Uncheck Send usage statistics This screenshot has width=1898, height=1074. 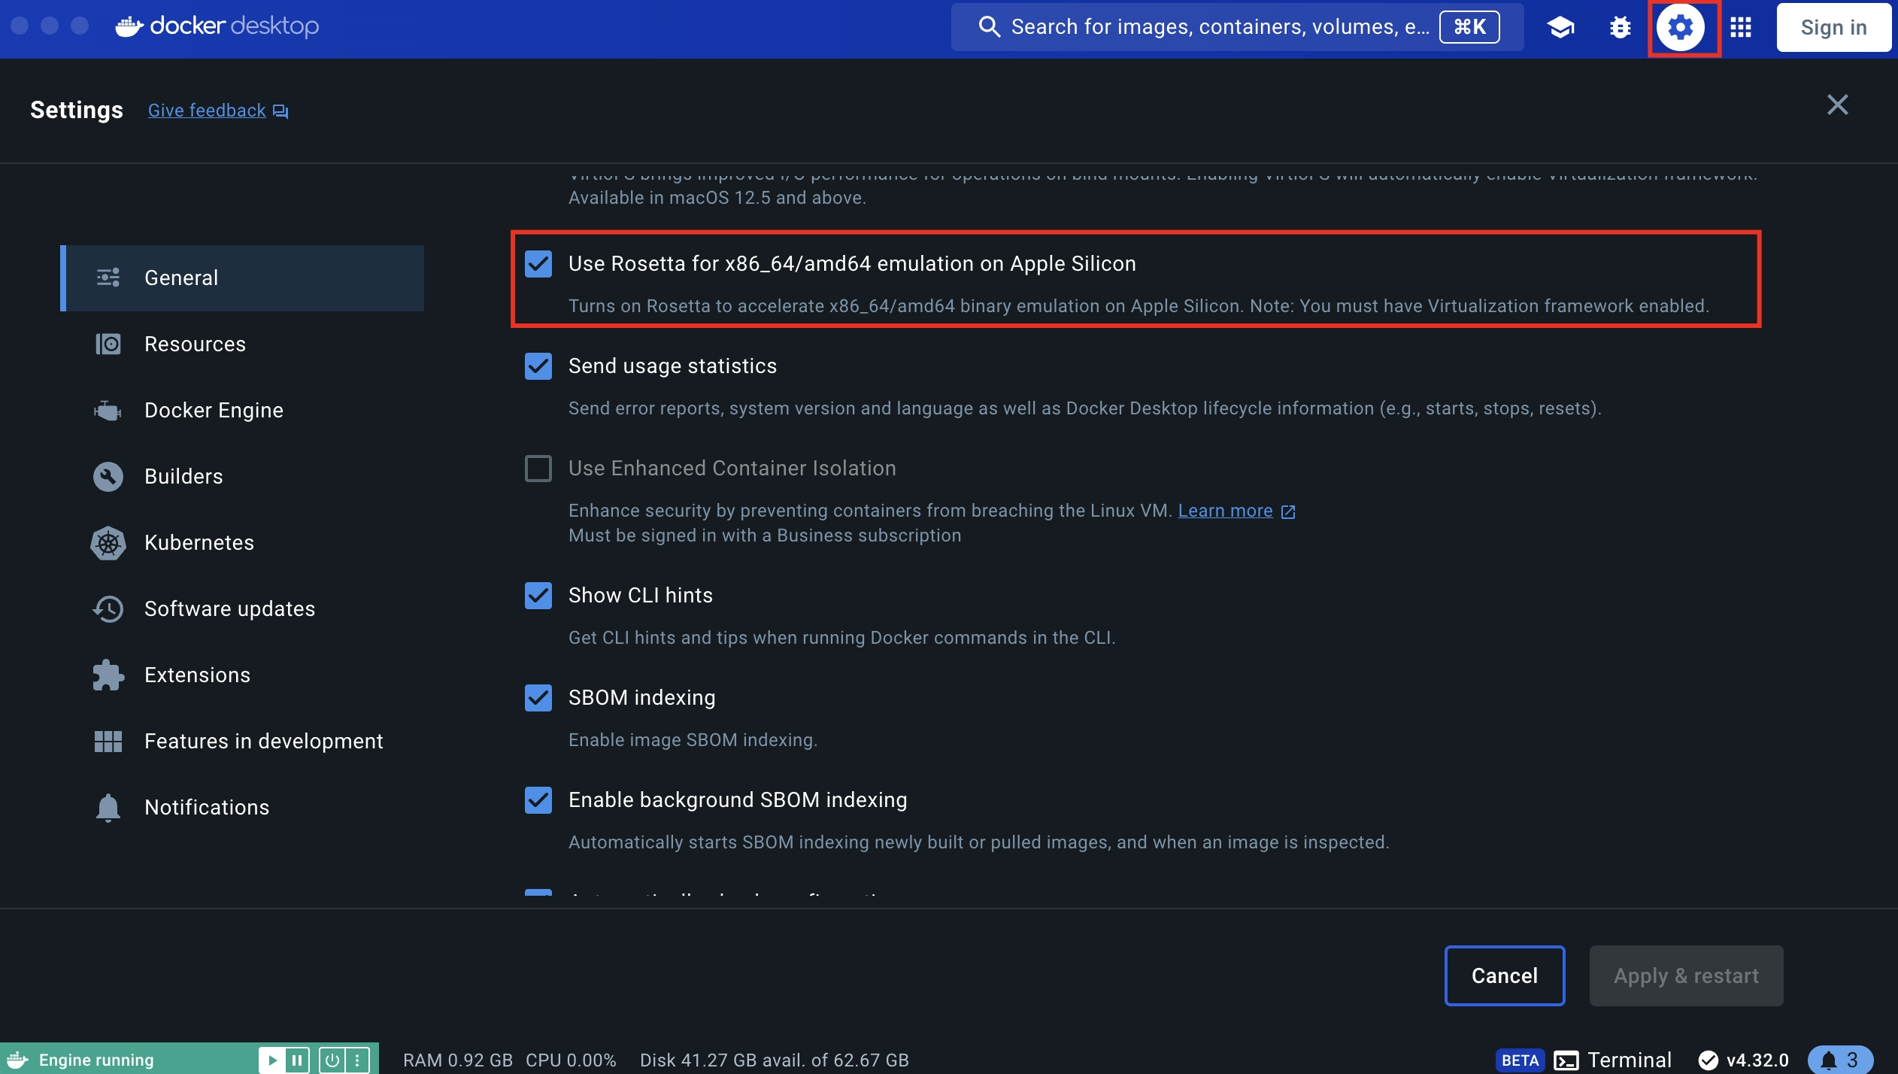(x=538, y=366)
